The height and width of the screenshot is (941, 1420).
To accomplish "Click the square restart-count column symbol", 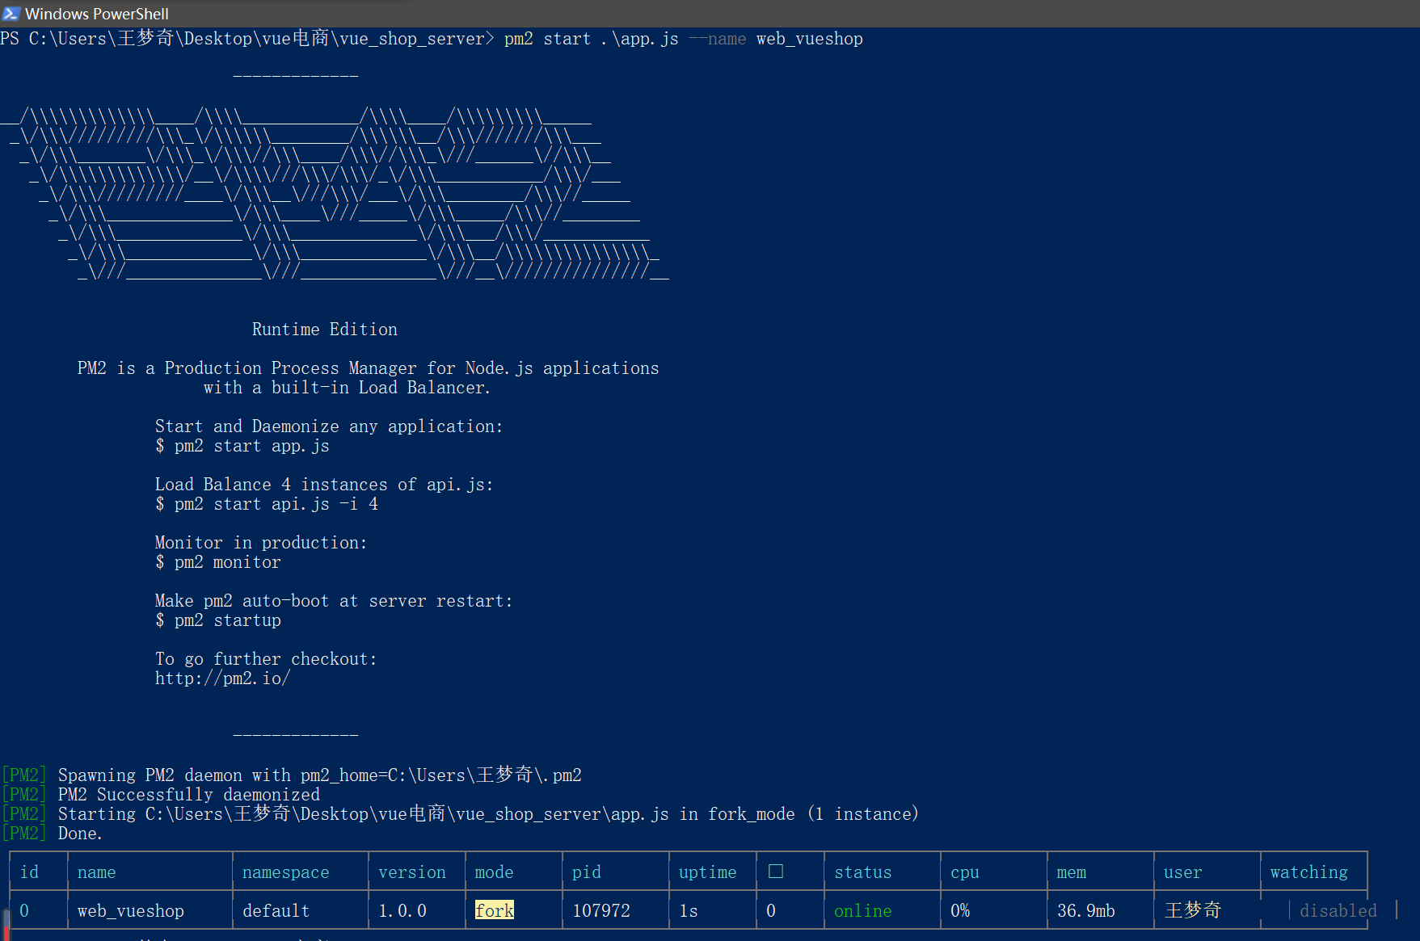I will coord(776,872).
